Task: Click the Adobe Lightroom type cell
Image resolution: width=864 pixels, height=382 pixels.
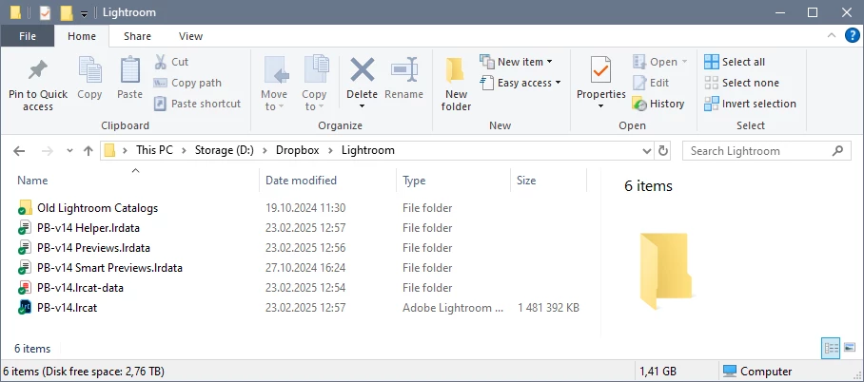Action: click(453, 308)
